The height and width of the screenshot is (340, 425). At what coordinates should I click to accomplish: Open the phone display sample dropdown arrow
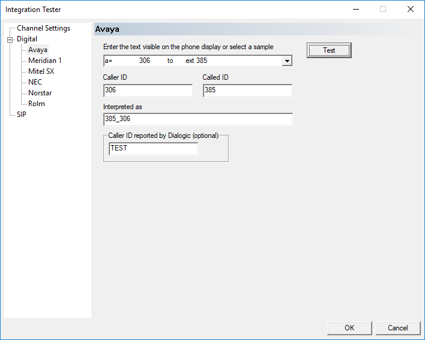[x=287, y=61]
